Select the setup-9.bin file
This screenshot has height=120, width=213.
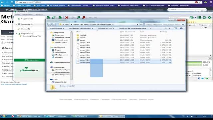(x=85, y=62)
